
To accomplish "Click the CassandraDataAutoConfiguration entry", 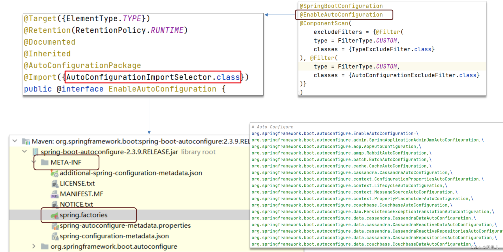I will [364, 218].
